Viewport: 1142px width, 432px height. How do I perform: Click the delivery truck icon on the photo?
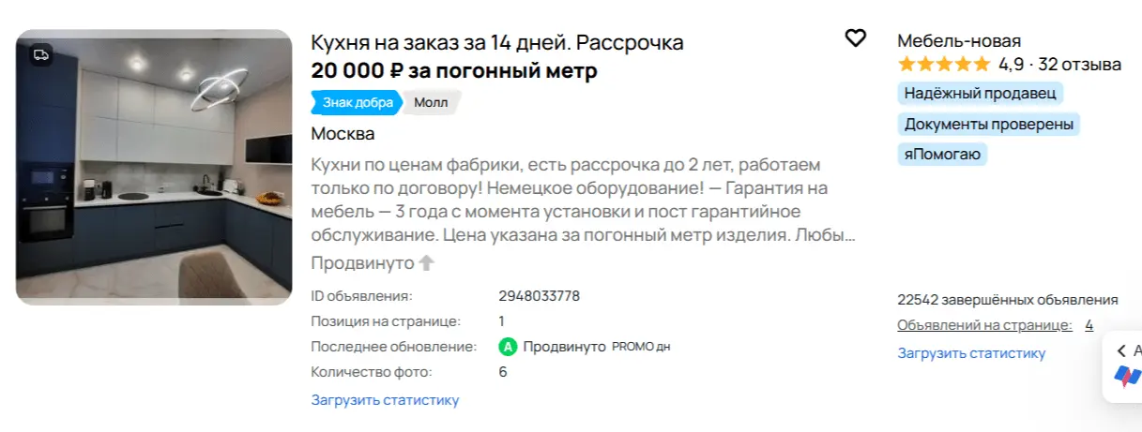coord(40,54)
